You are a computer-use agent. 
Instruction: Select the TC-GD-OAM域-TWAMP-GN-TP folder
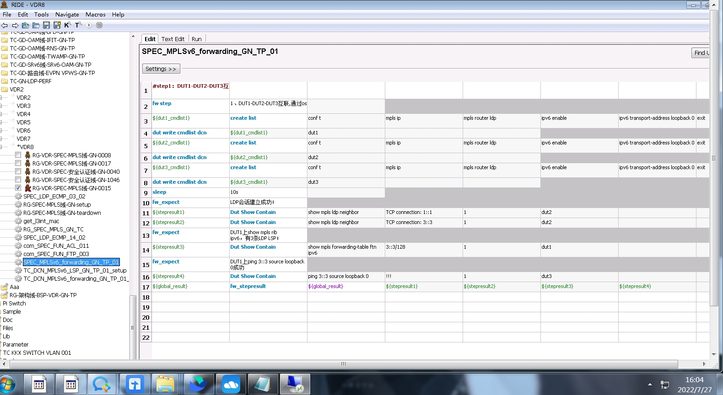coord(47,56)
